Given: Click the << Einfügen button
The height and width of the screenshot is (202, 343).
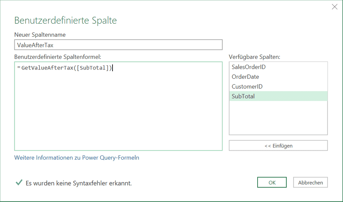Looking at the screenshot, I should tap(278, 146).
